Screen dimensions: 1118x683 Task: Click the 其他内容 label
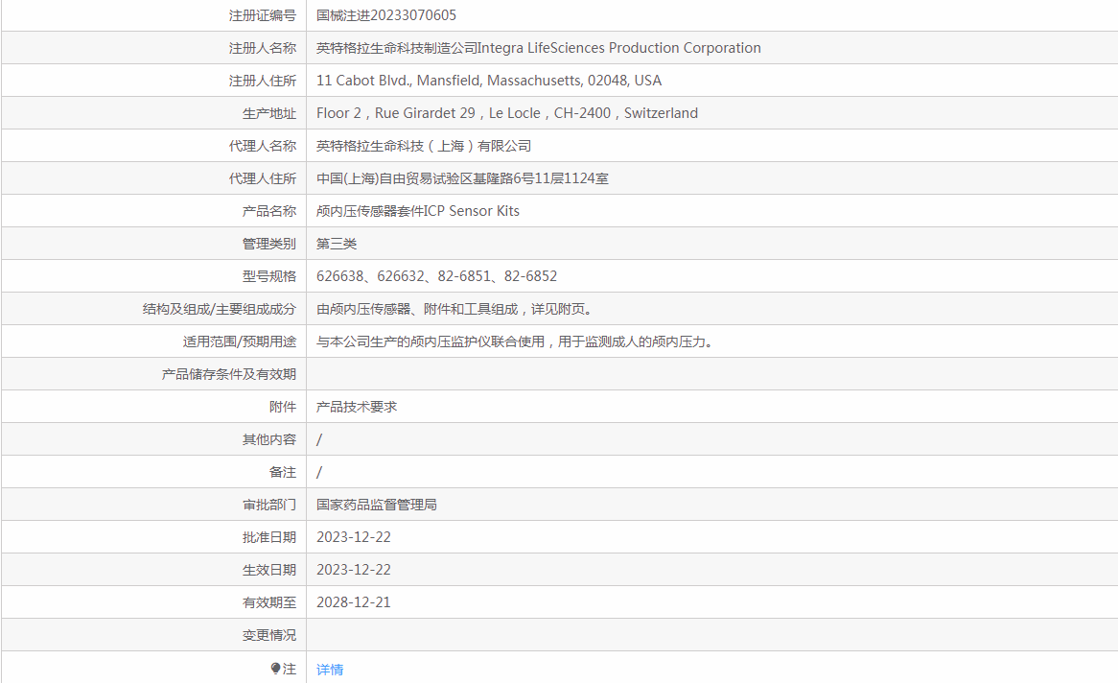tap(268, 439)
